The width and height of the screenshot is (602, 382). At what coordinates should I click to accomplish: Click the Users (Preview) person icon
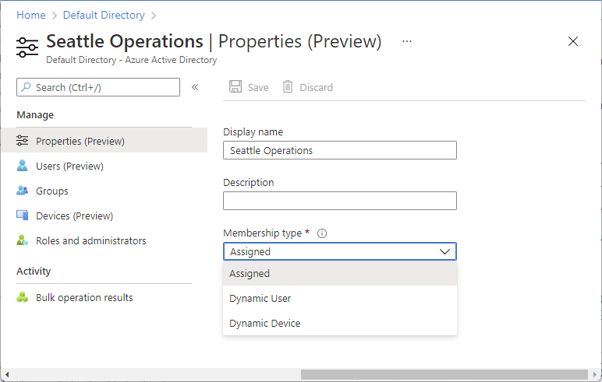coord(23,166)
